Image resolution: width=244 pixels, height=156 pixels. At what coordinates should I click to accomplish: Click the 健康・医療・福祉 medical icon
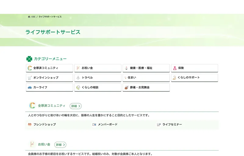(126, 68)
